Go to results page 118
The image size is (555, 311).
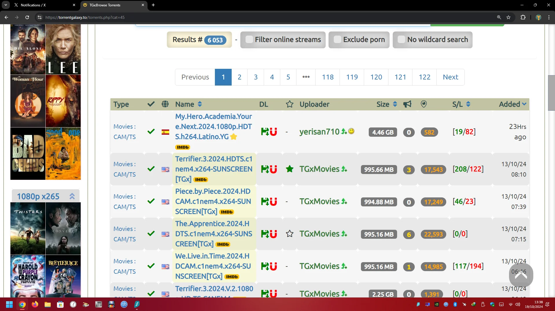click(x=328, y=77)
